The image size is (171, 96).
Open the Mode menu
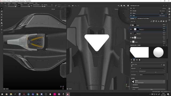pos(9,3)
